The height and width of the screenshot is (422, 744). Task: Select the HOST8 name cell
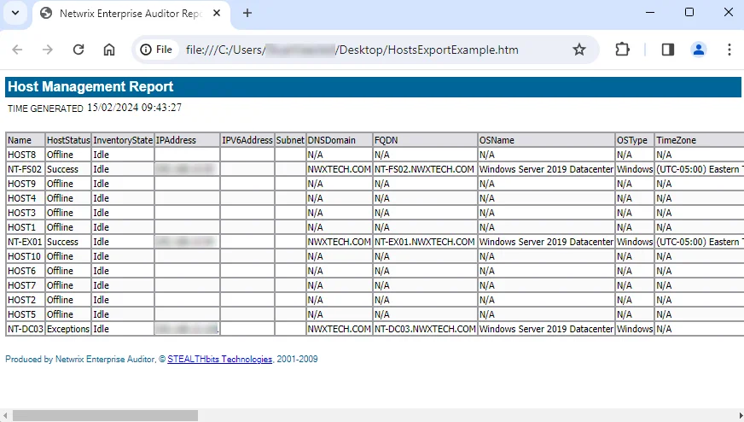pyautogui.click(x=26, y=155)
